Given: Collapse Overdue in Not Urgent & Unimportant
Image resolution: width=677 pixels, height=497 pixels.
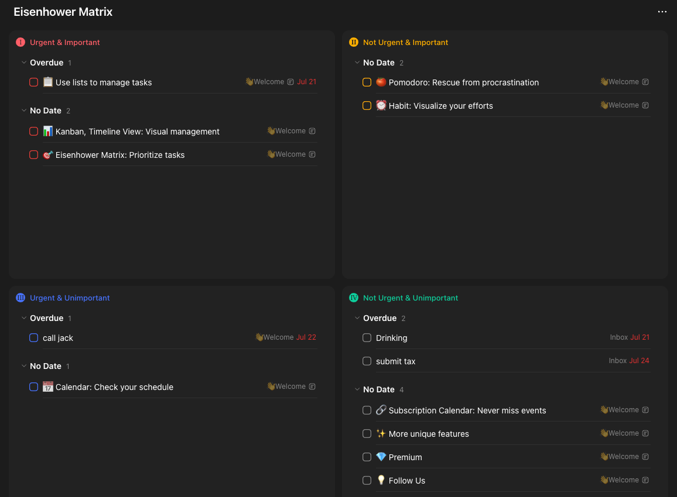Looking at the screenshot, I should (x=357, y=318).
